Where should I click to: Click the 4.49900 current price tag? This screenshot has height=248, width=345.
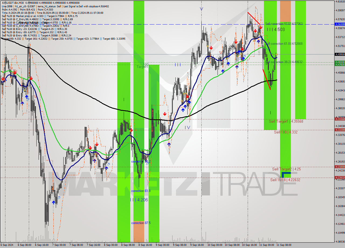coord(340,54)
